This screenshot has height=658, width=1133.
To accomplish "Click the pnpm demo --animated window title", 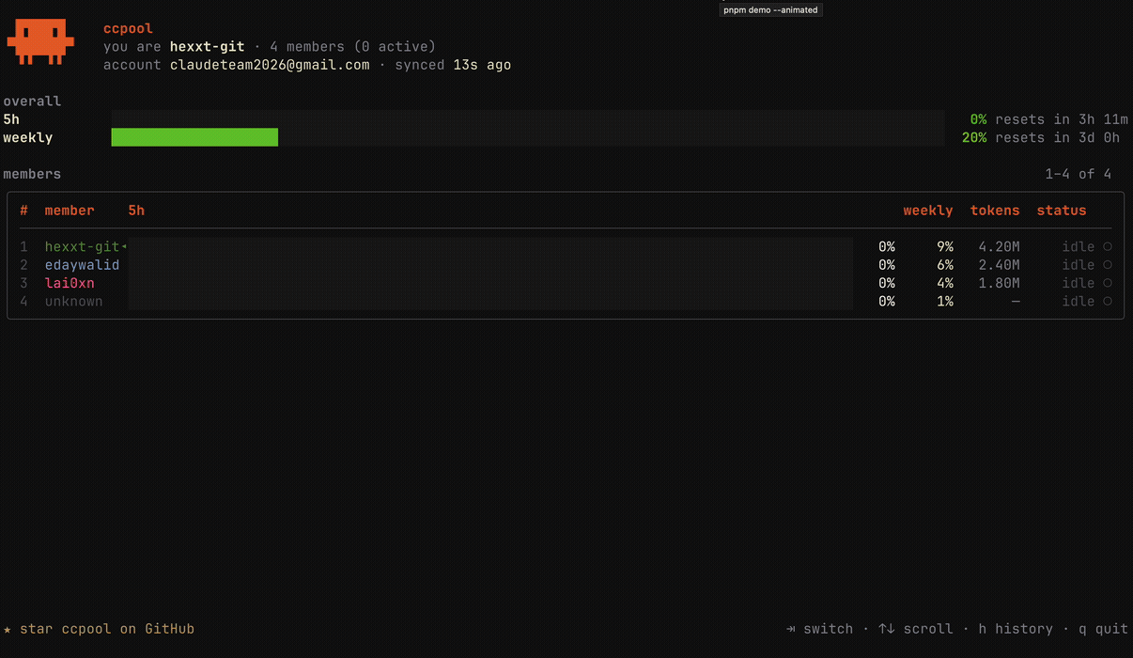I will pyautogui.click(x=770, y=10).
